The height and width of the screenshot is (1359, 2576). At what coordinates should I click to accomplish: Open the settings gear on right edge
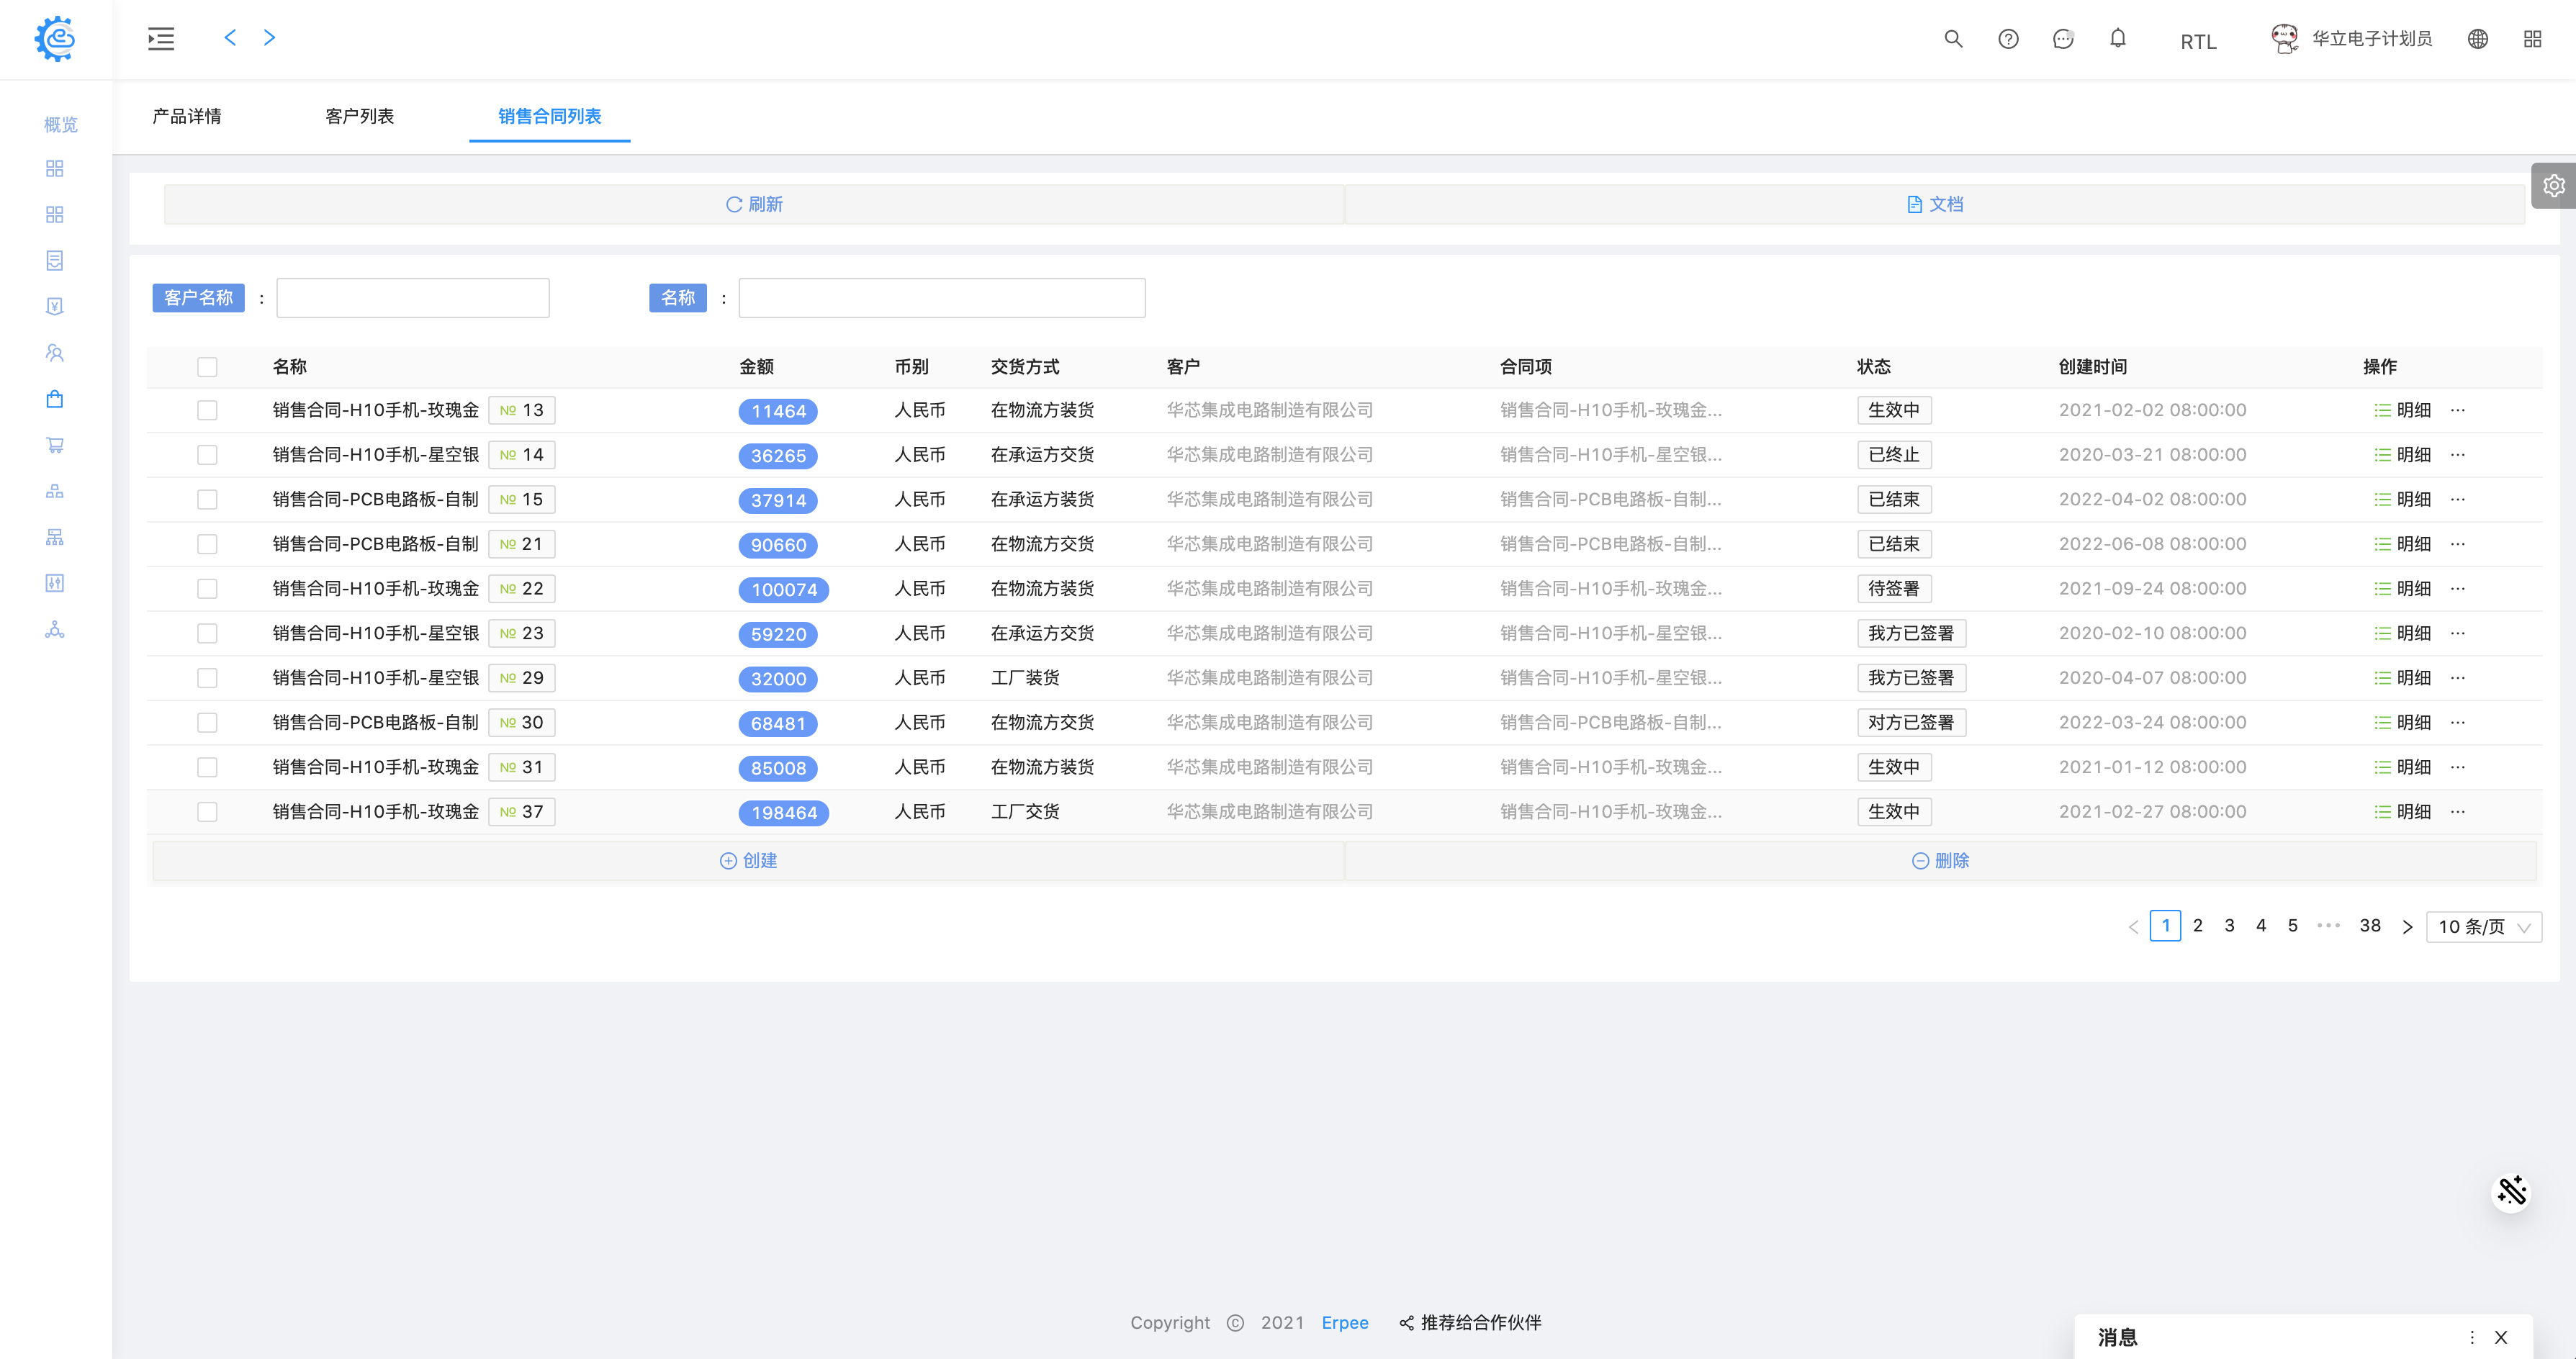pyautogui.click(x=2553, y=186)
